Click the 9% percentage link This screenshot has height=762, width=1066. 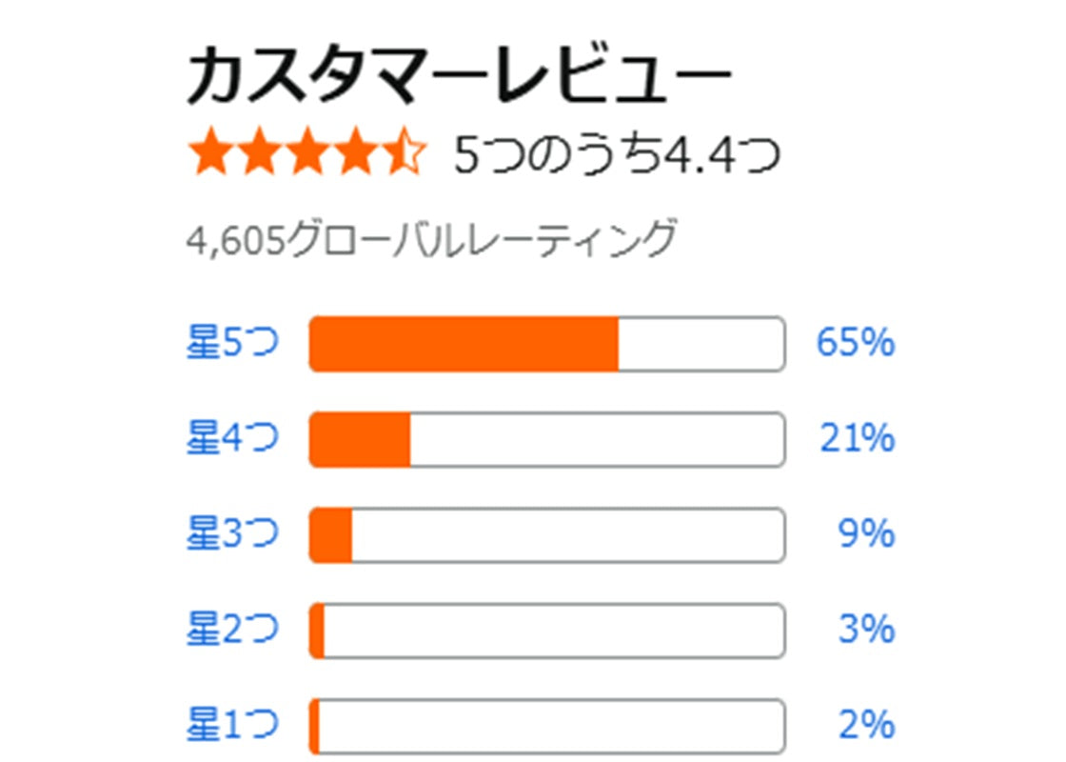[x=866, y=534]
